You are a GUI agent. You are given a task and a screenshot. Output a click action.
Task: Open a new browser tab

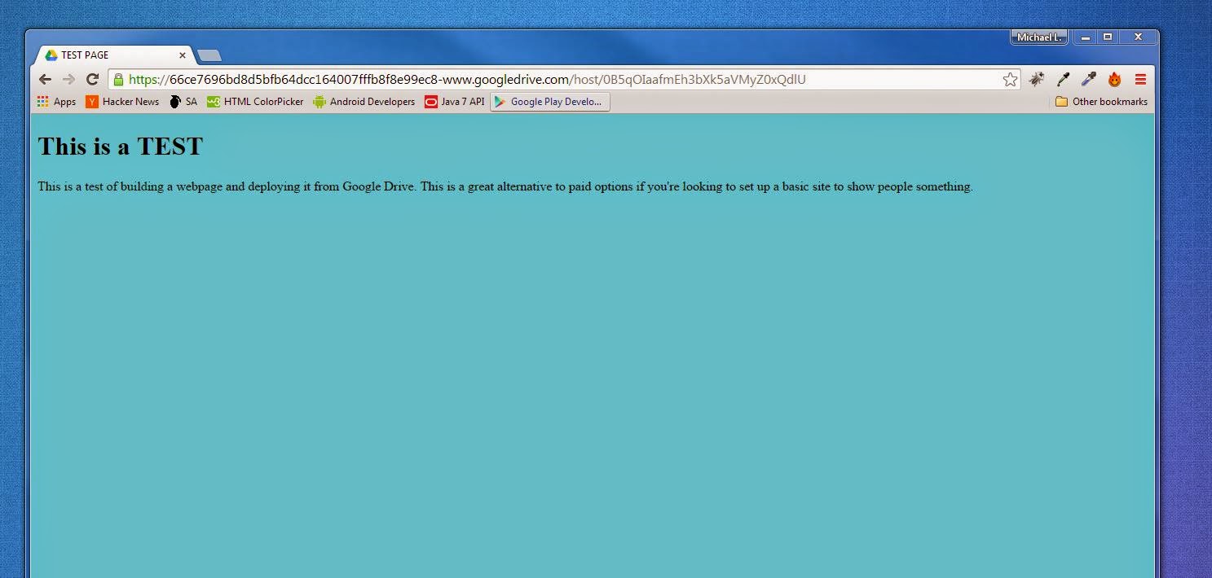[x=209, y=55]
